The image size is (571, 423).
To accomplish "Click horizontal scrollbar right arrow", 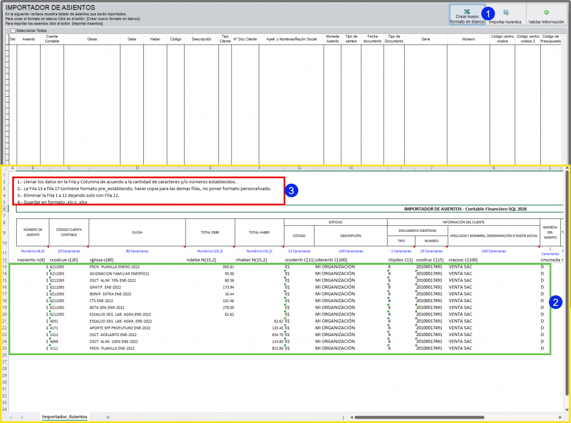I will click(x=560, y=417).
